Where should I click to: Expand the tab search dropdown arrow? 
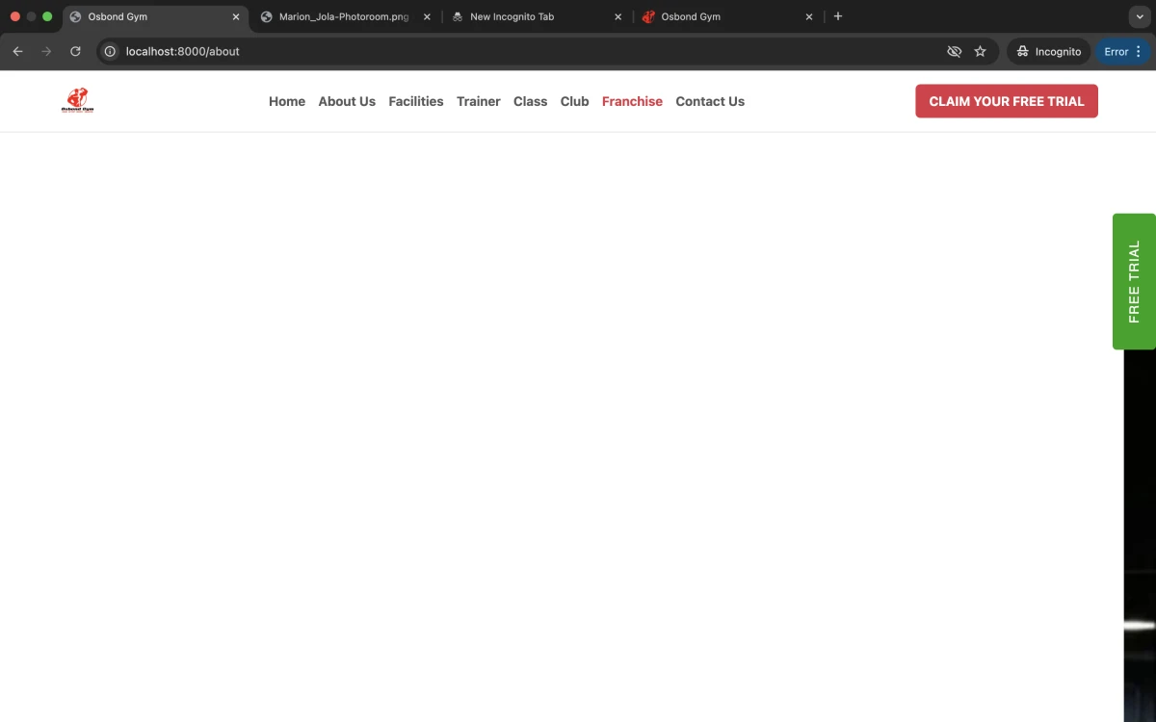(x=1140, y=16)
